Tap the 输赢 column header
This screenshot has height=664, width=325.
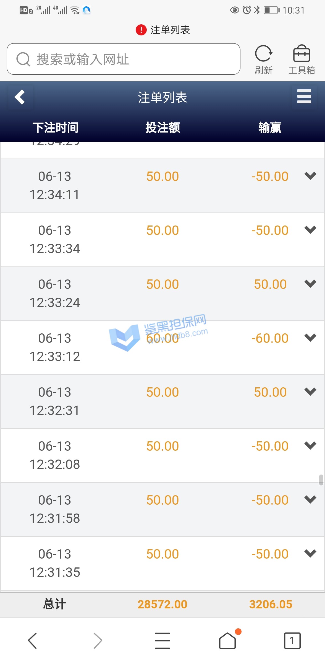tap(270, 128)
